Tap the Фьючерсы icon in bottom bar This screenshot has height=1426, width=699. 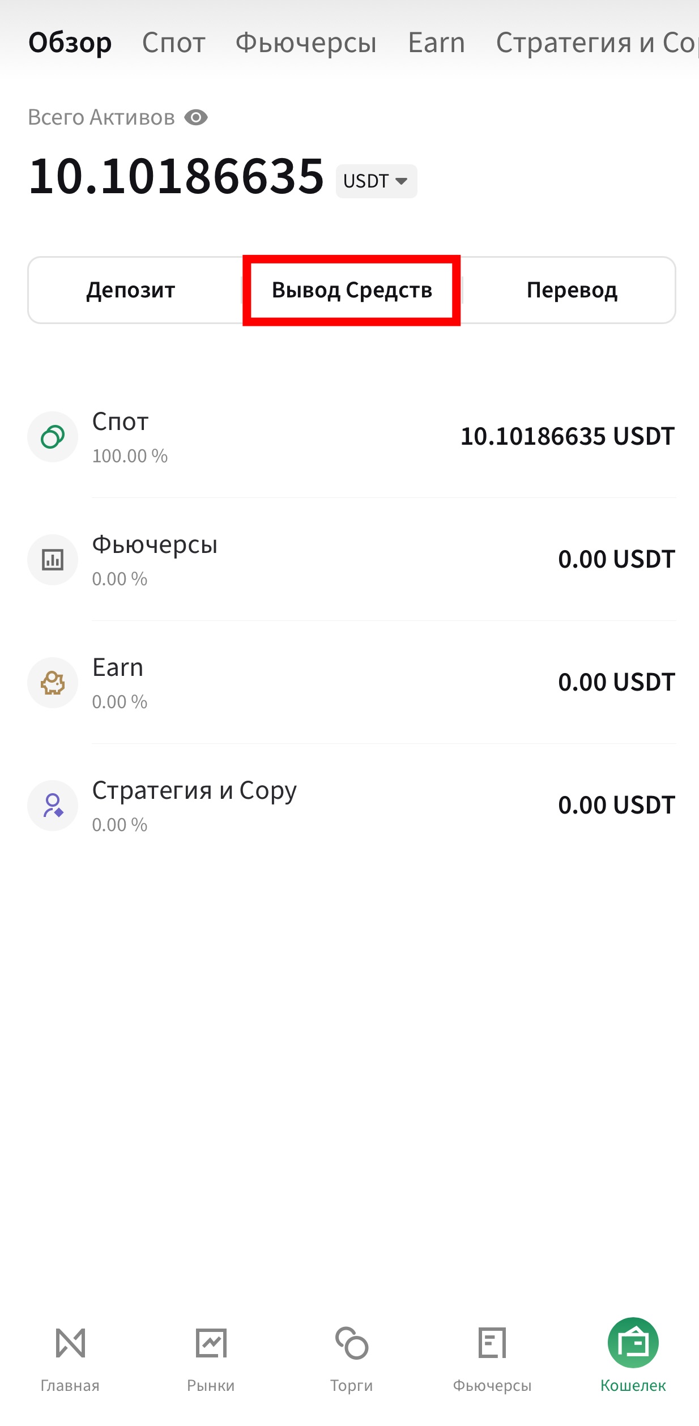[x=492, y=1343]
